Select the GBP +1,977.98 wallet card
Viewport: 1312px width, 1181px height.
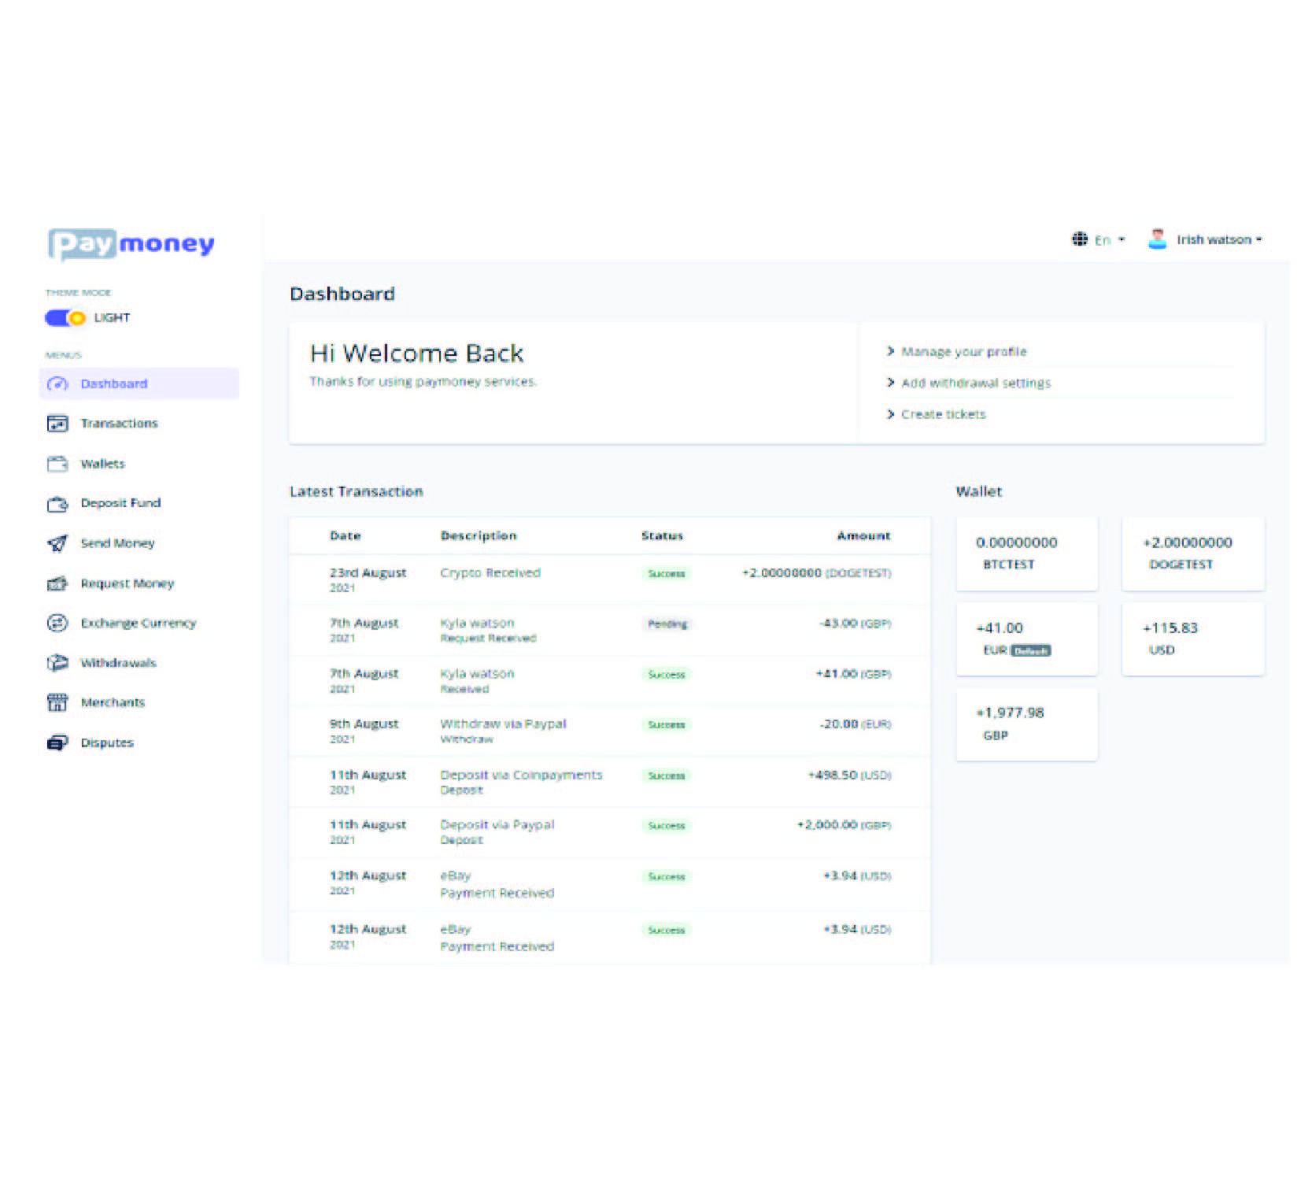point(1027,724)
